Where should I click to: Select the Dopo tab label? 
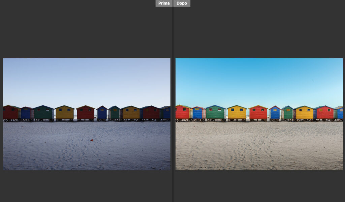click(x=182, y=3)
